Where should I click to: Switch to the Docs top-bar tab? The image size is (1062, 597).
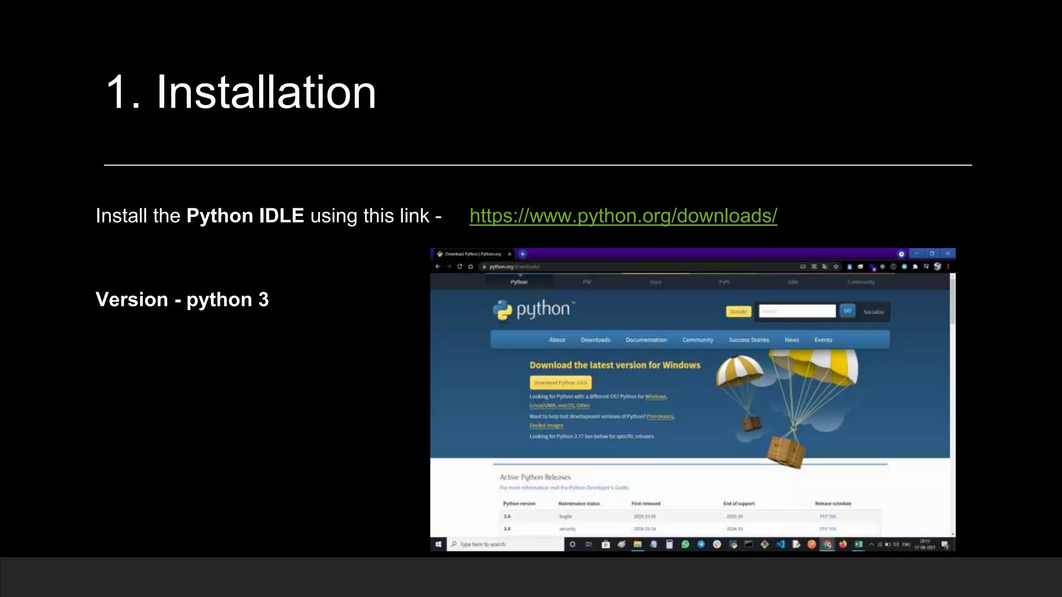(655, 282)
